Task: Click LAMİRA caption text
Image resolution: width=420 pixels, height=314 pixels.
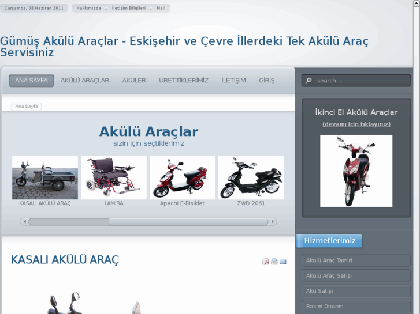Action: pyautogui.click(x=114, y=203)
